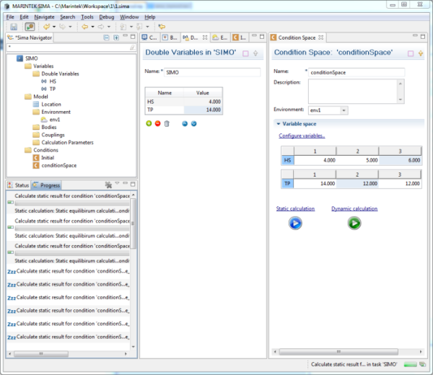Click the green add variable icon
The height and width of the screenshot is (375, 433).
[149, 123]
